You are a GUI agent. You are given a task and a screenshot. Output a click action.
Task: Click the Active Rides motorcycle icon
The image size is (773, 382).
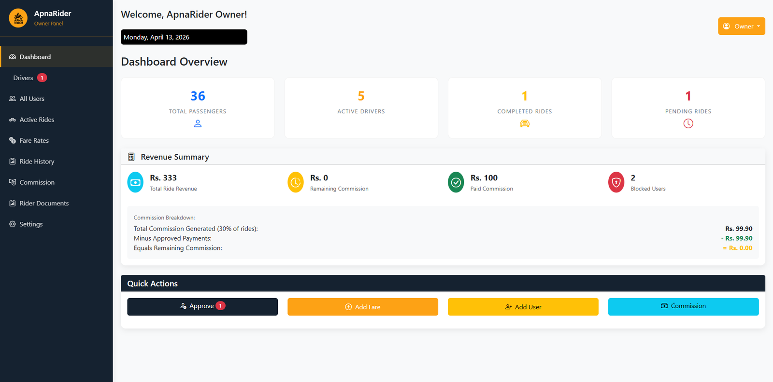coord(13,120)
